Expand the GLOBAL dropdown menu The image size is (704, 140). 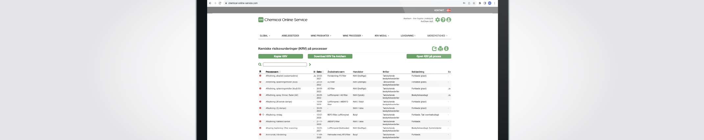[265, 36]
